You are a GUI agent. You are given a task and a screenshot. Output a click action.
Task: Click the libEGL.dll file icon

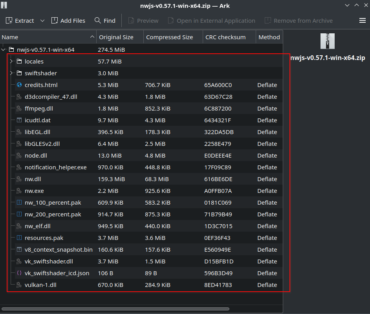tap(19, 132)
